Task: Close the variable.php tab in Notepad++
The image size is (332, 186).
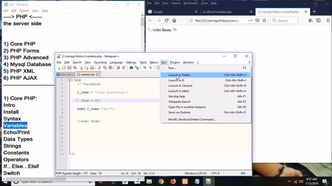Action: click(97, 74)
